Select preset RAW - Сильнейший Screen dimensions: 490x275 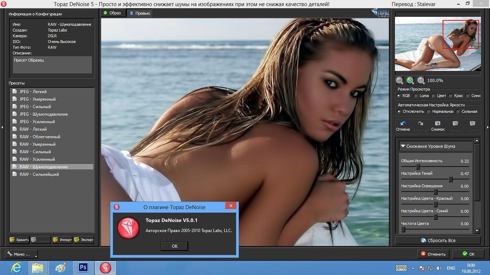click(52, 174)
